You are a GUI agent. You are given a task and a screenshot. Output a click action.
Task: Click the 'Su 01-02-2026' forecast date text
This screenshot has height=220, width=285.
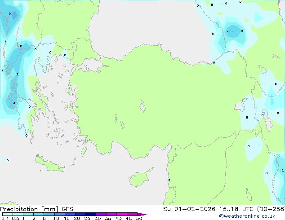point(189,209)
